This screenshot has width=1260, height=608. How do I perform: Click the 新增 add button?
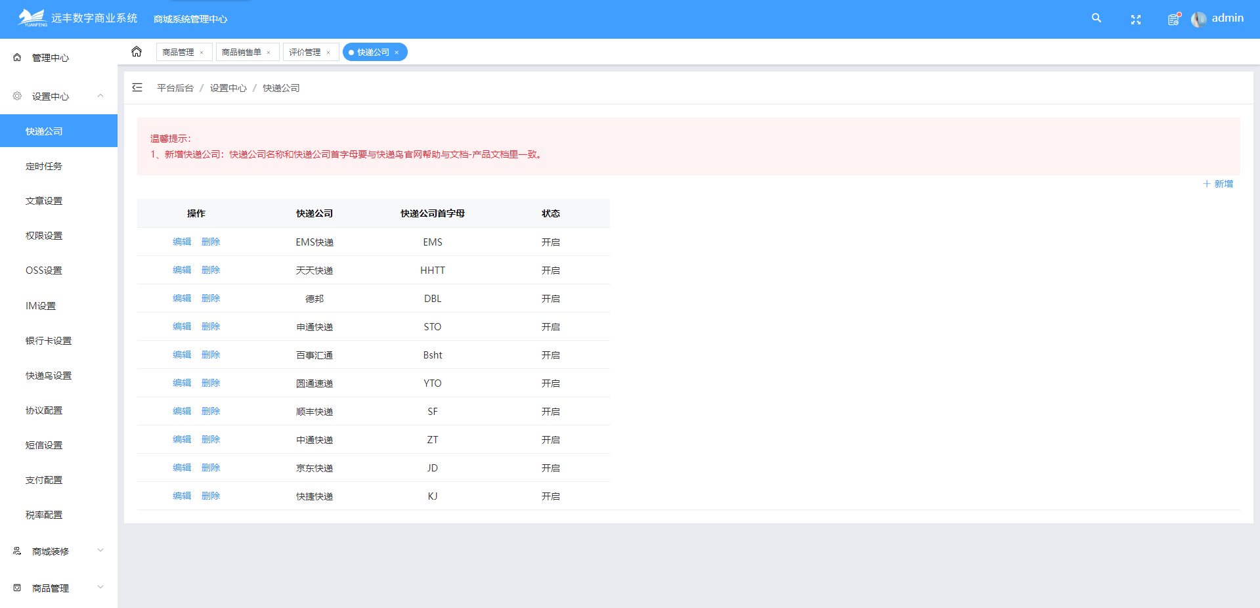1218,184
